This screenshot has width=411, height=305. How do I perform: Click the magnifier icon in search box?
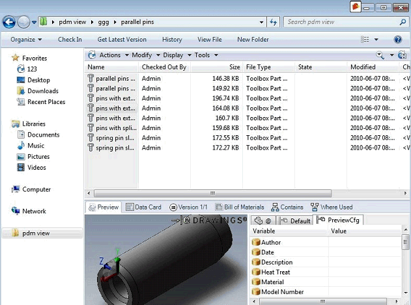tap(403, 22)
